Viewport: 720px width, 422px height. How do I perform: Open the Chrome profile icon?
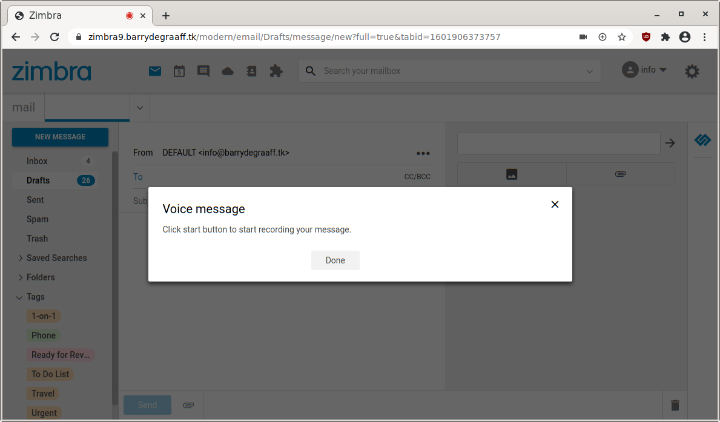coord(685,37)
